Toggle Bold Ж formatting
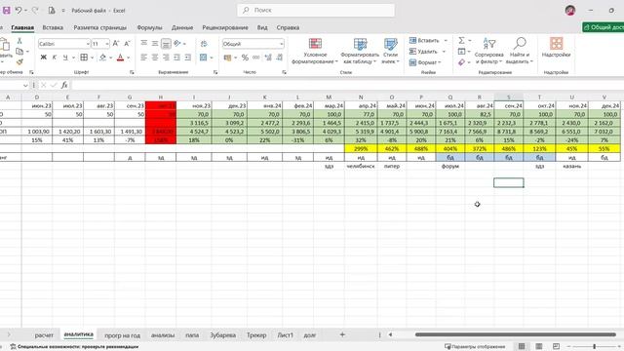 (43, 58)
